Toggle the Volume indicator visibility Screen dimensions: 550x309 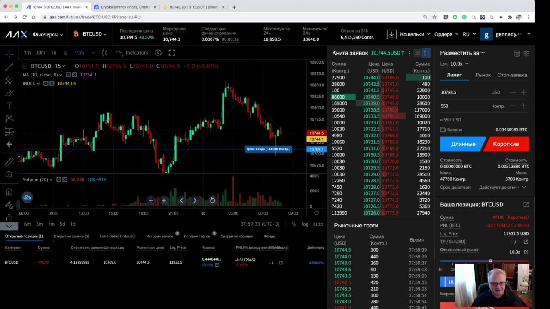(59, 179)
